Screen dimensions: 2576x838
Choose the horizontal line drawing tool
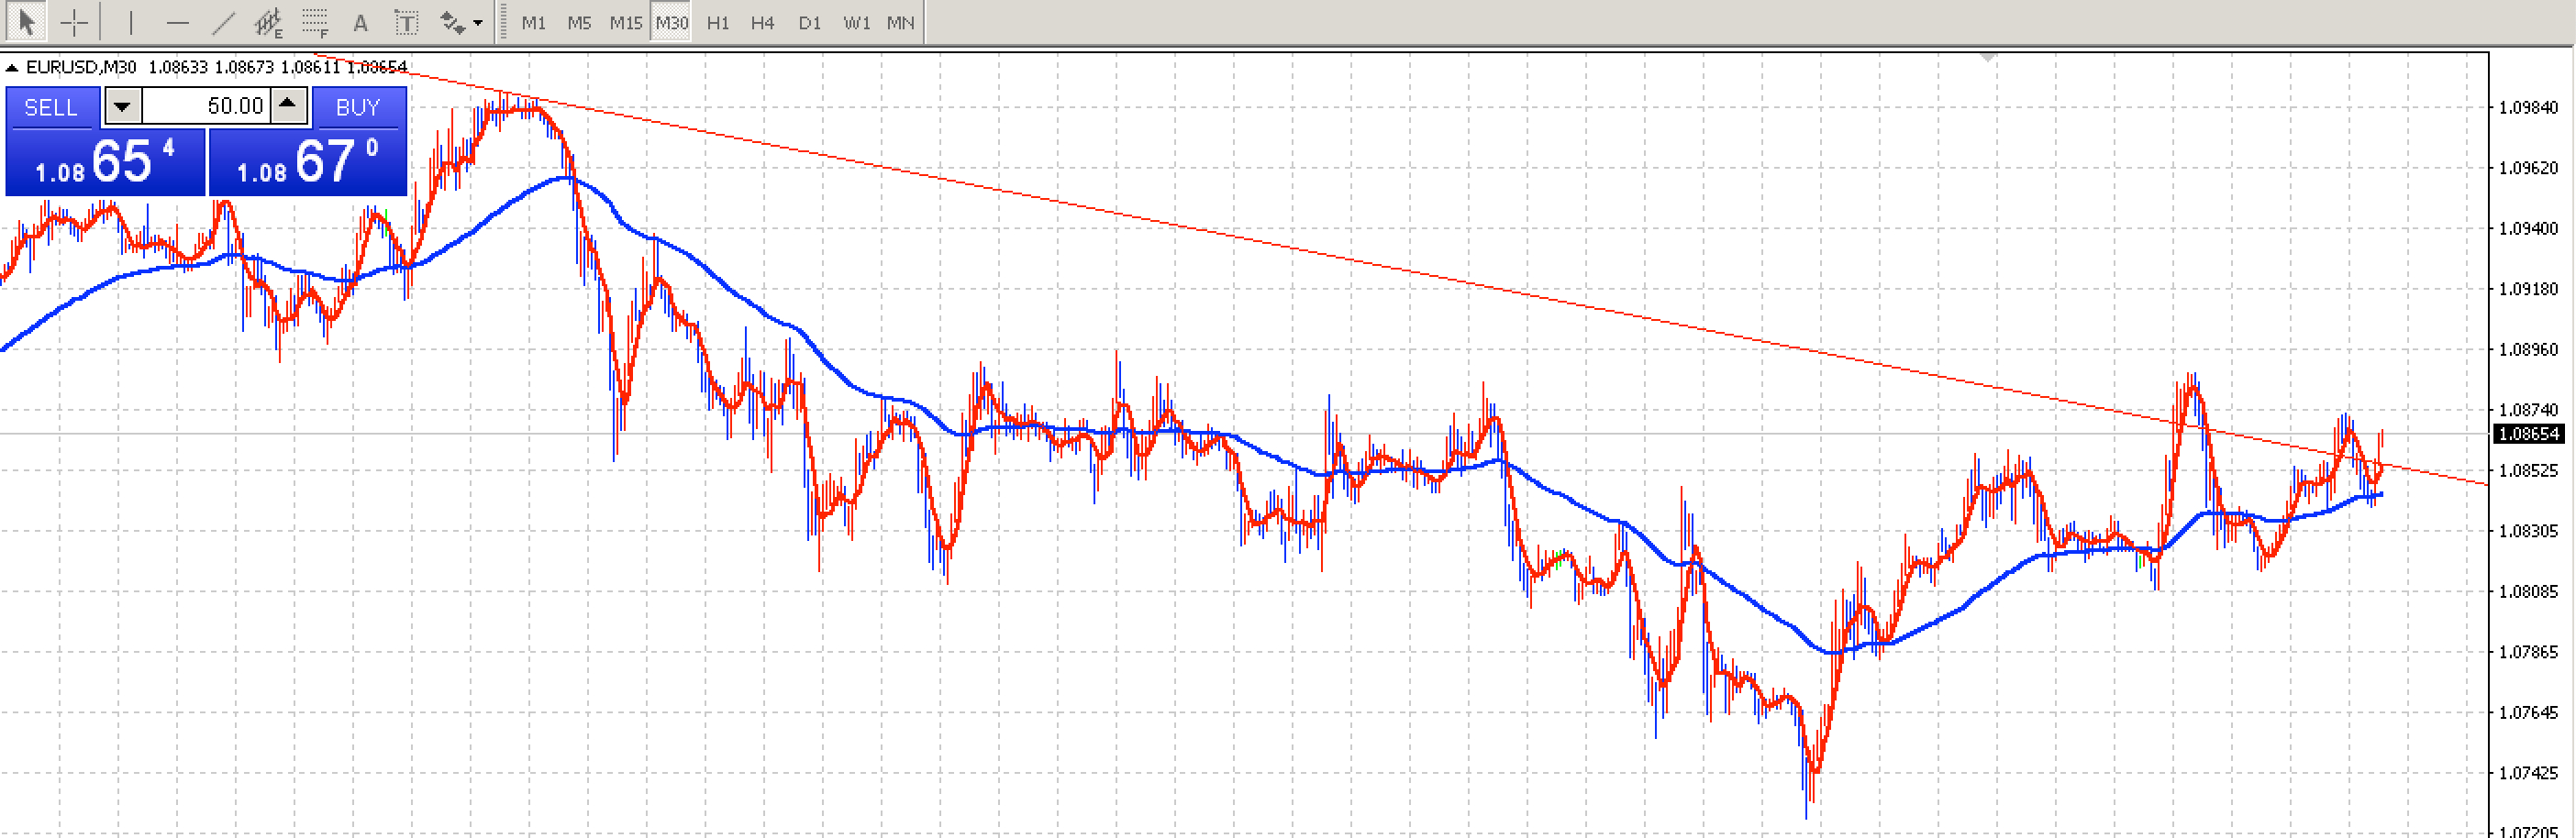coord(177,22)
